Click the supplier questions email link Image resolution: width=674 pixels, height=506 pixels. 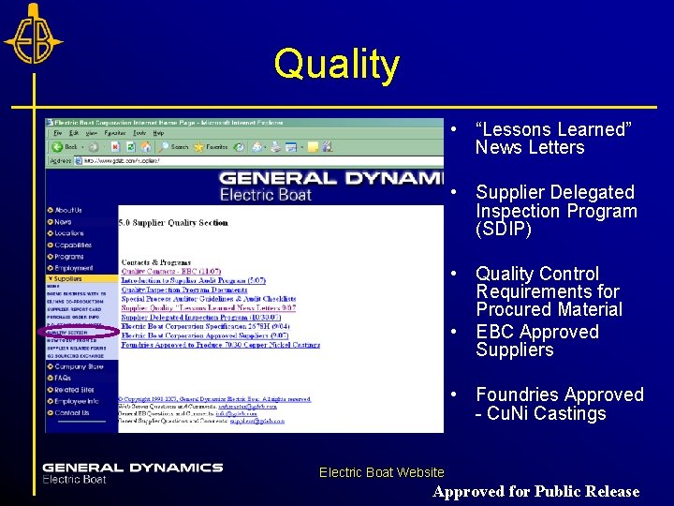[257, 422]
